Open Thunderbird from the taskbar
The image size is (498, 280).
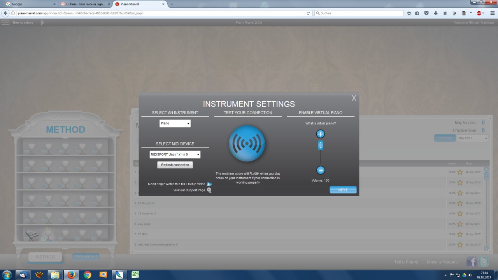23,275
